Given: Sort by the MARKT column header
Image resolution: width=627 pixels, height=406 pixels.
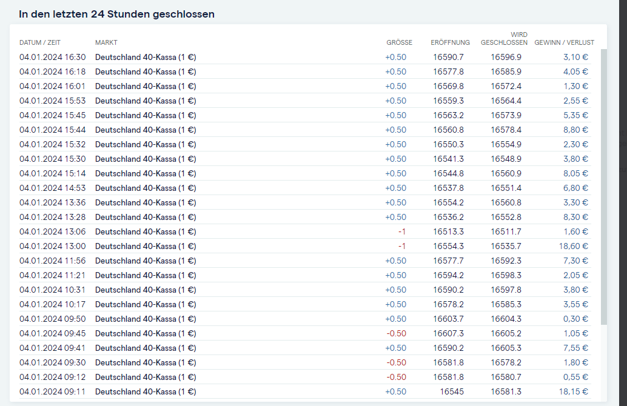Looking at the screenshot, I should pyautogui.click(x=106, y=42).
